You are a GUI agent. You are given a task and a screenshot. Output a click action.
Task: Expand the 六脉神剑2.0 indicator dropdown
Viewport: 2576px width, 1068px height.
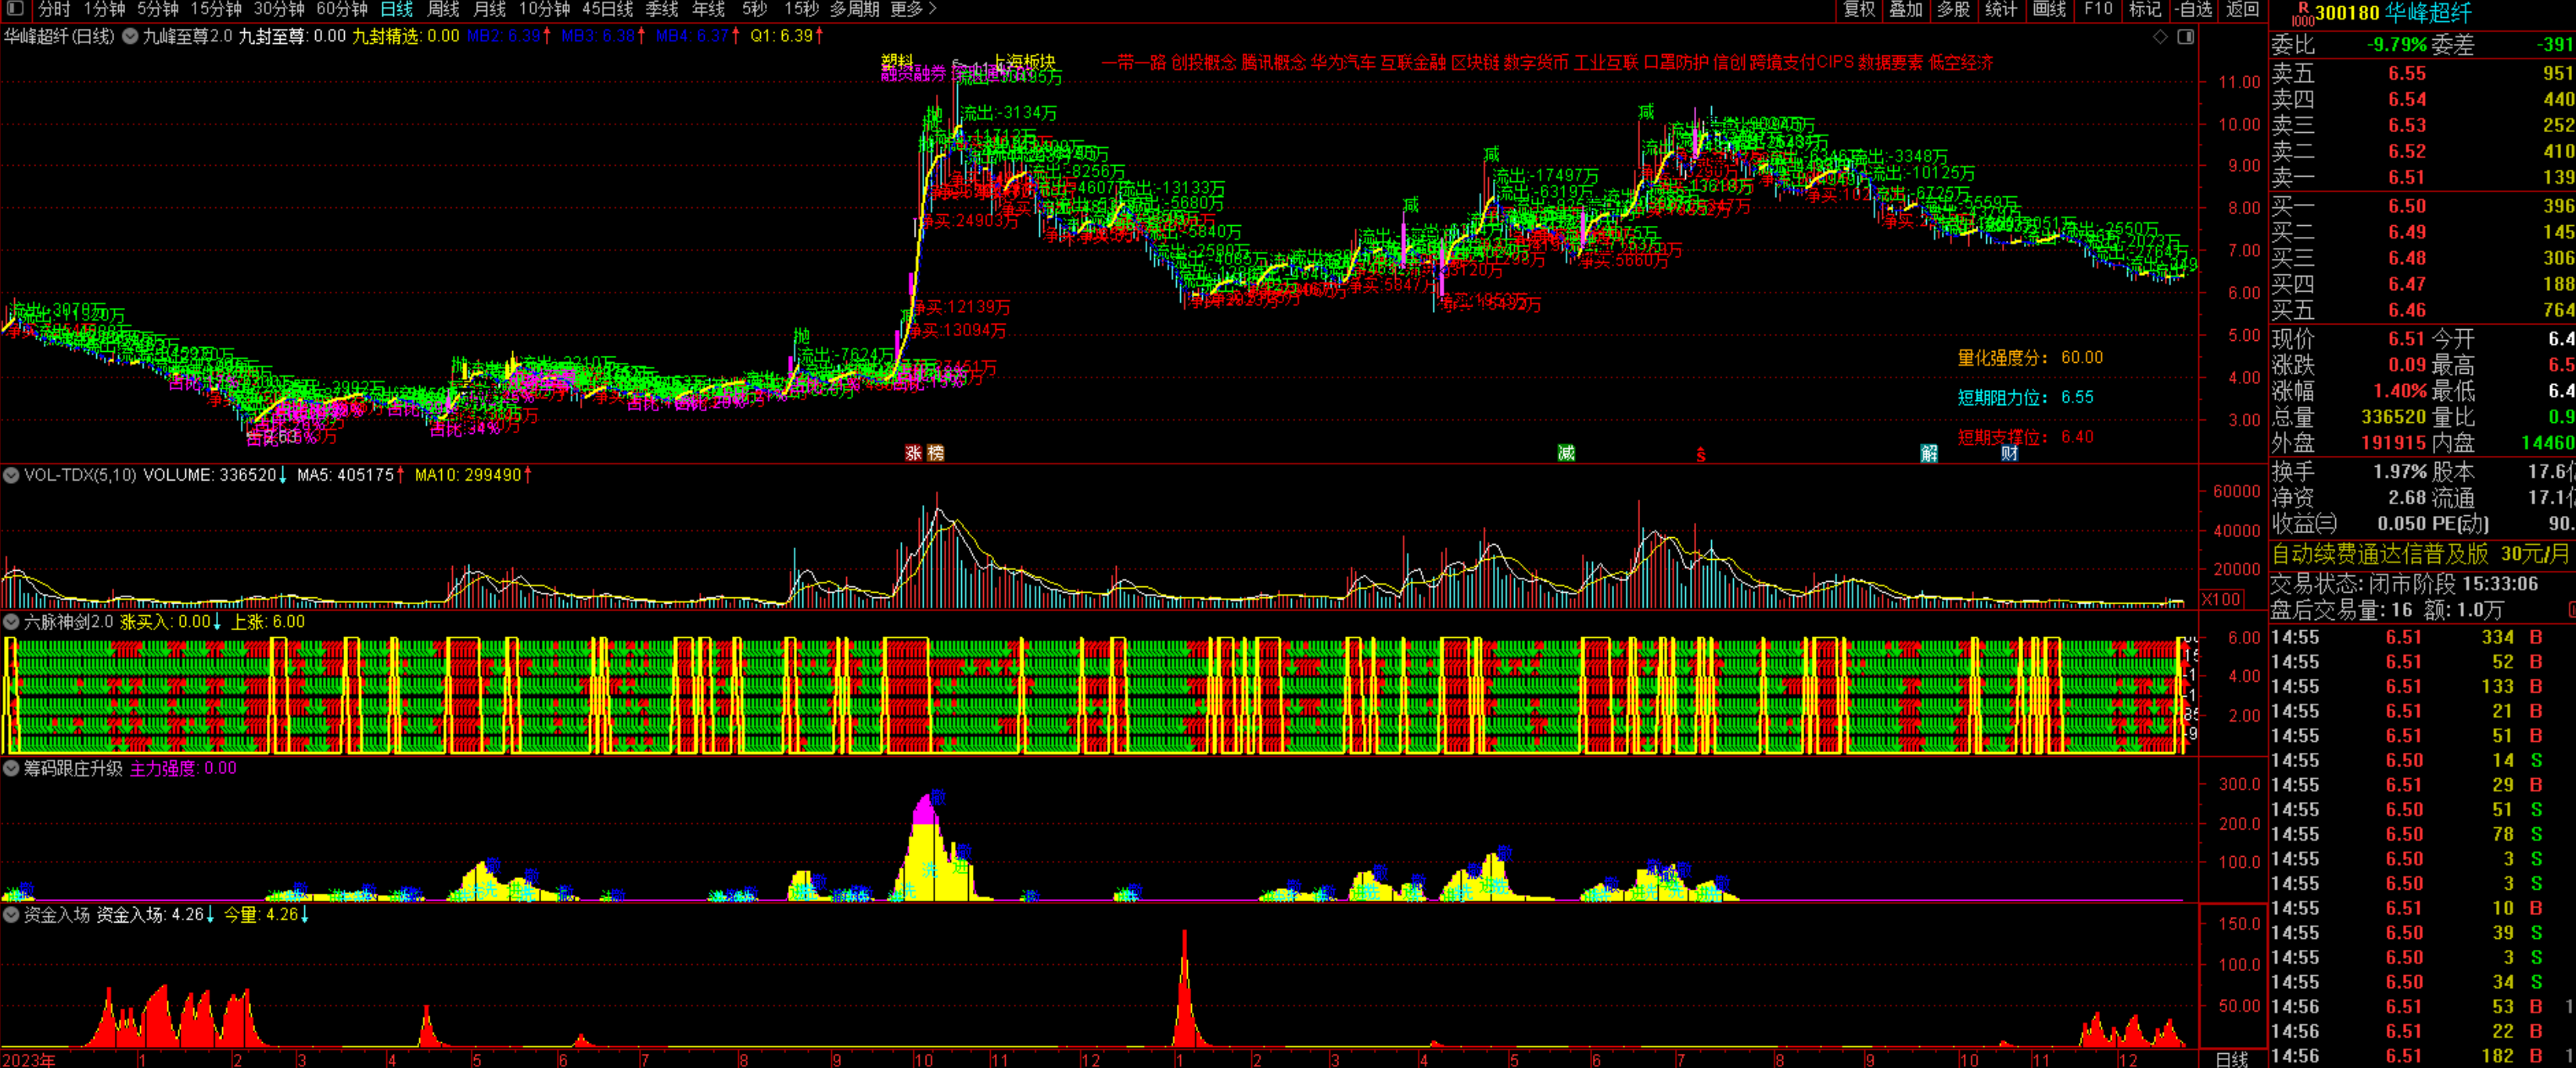[11, 622]
